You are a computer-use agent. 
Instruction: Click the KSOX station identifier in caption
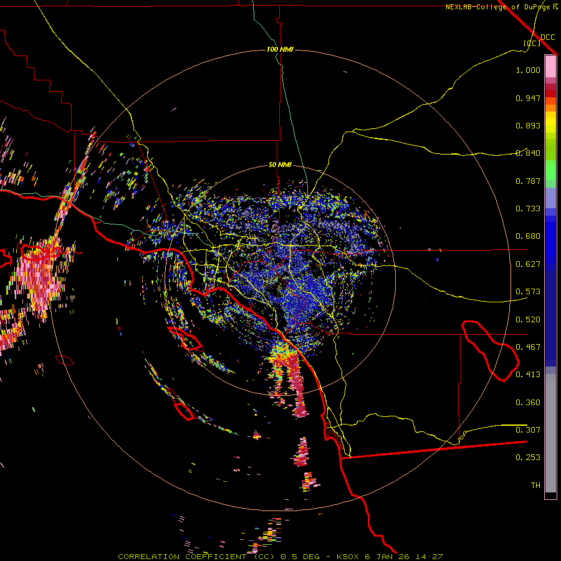click(349, 557)
